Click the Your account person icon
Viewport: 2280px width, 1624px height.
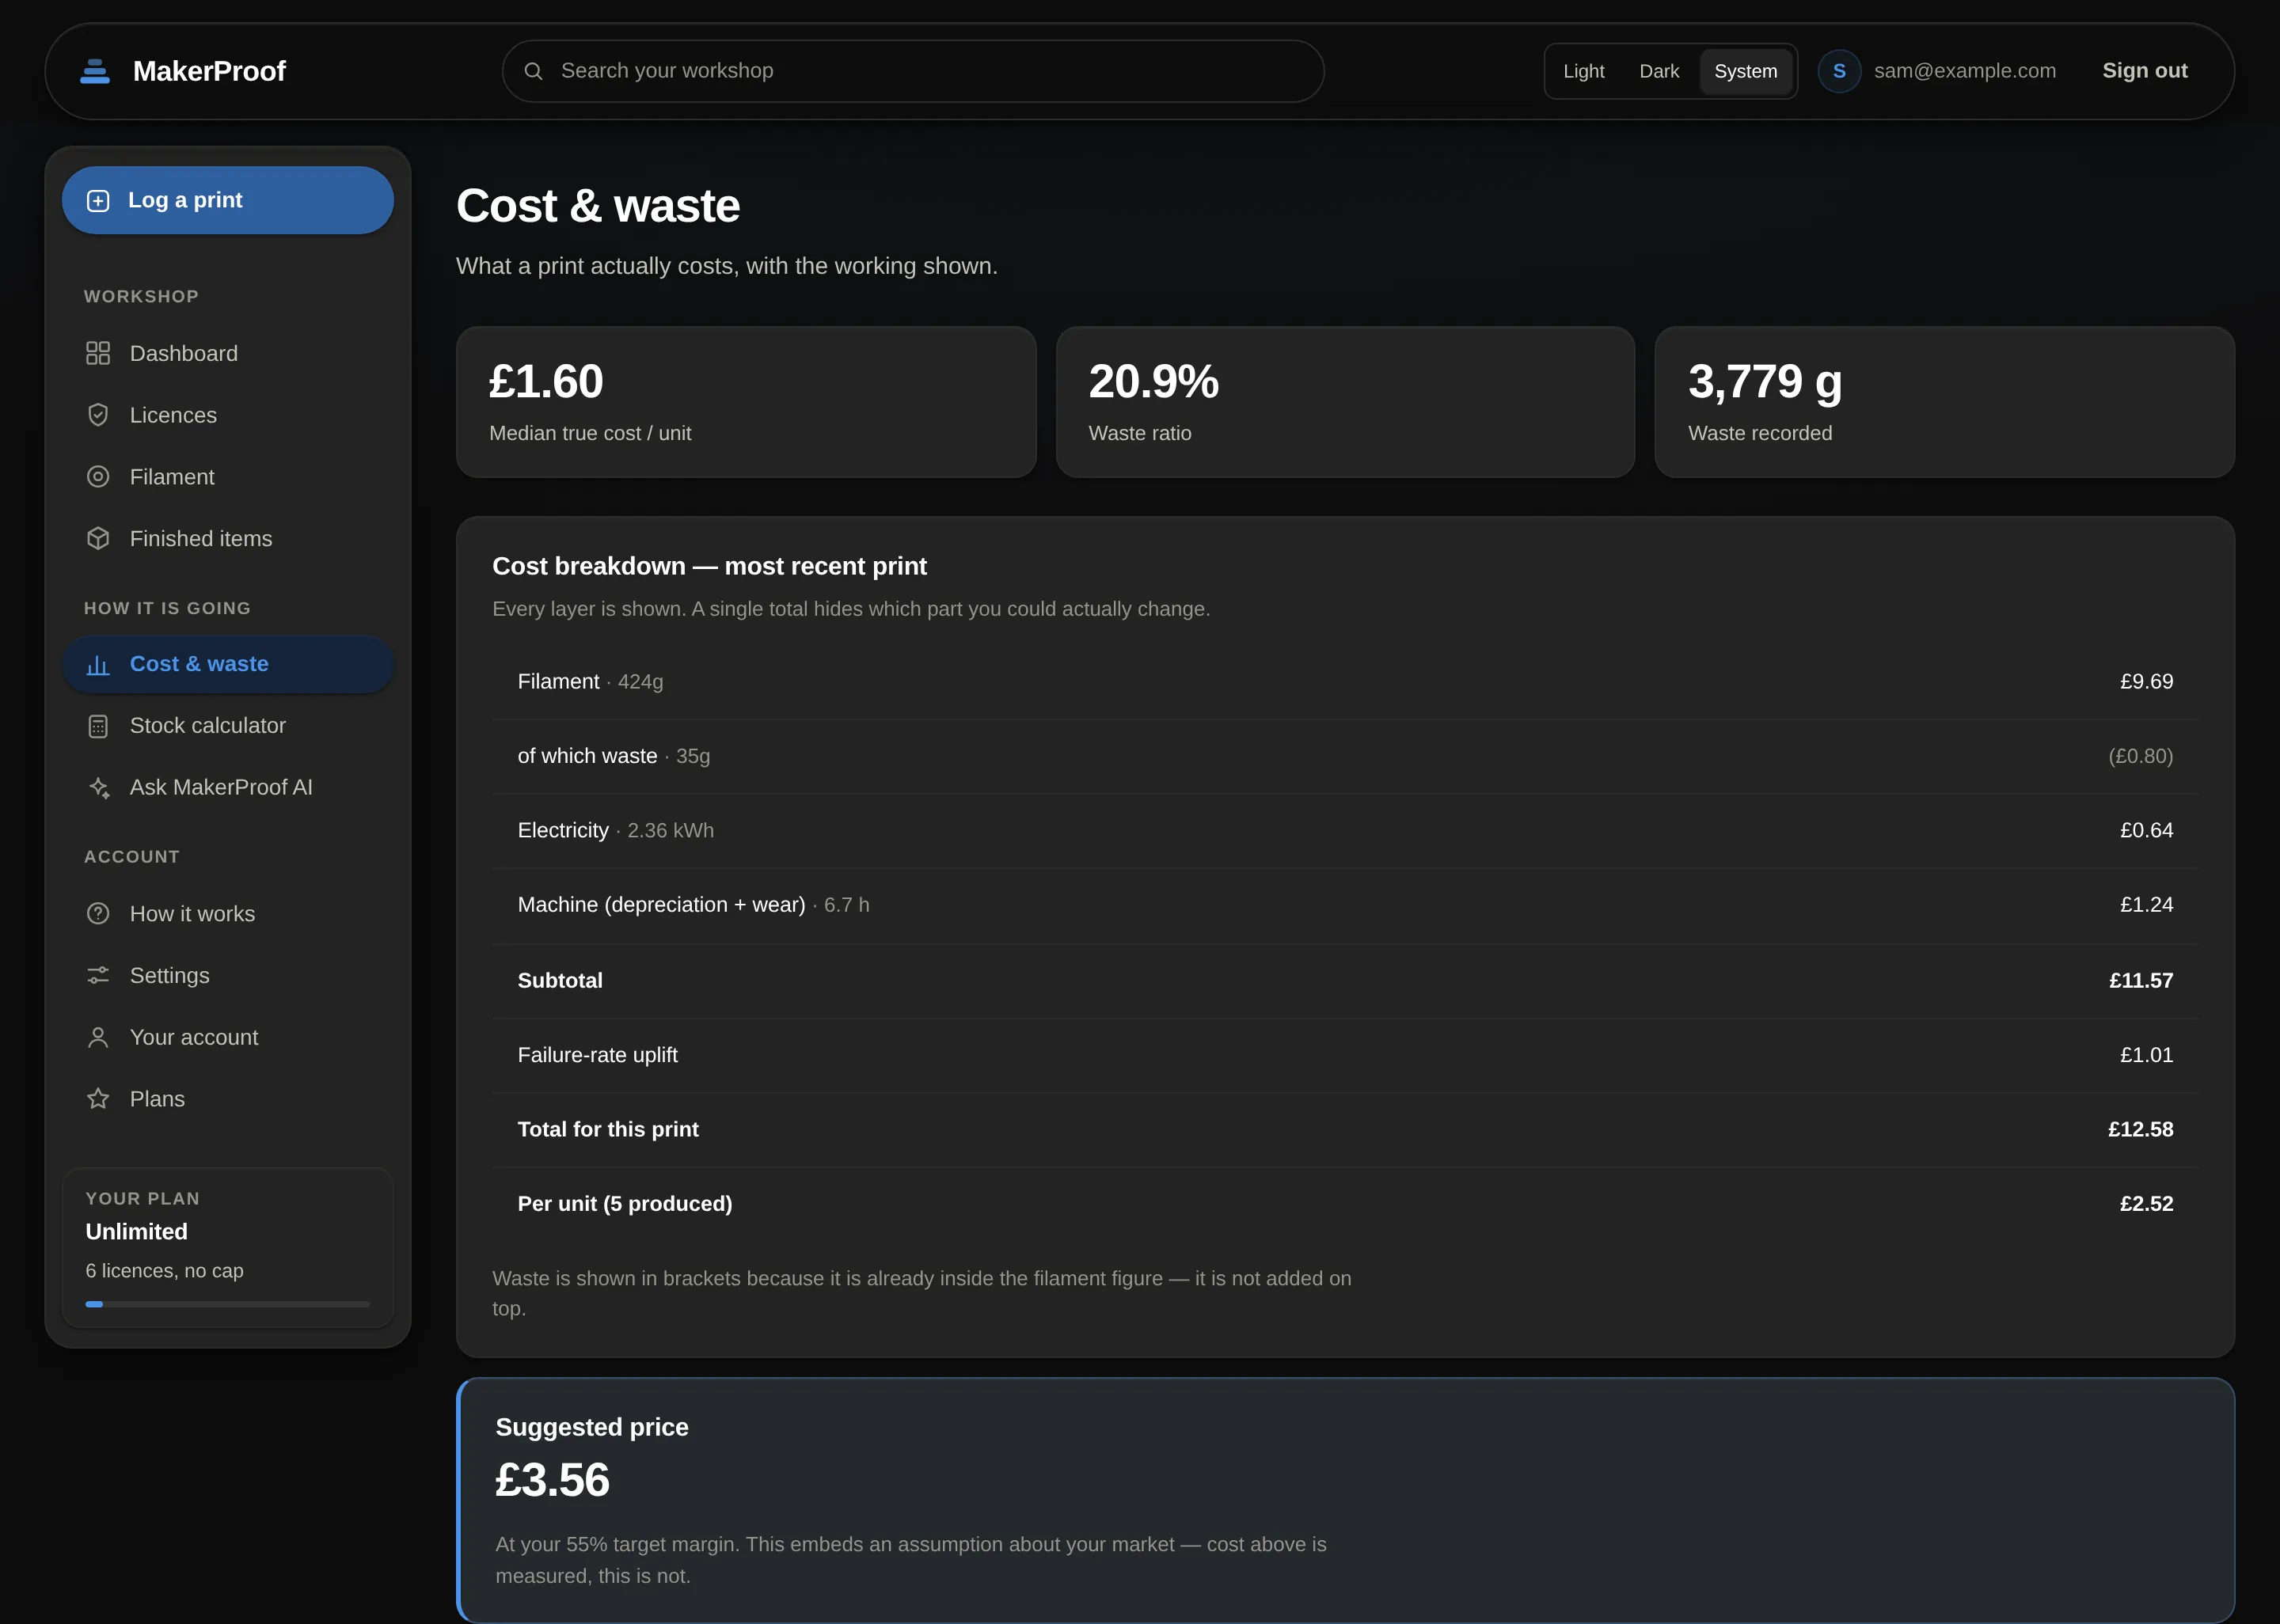point(98,1038)
